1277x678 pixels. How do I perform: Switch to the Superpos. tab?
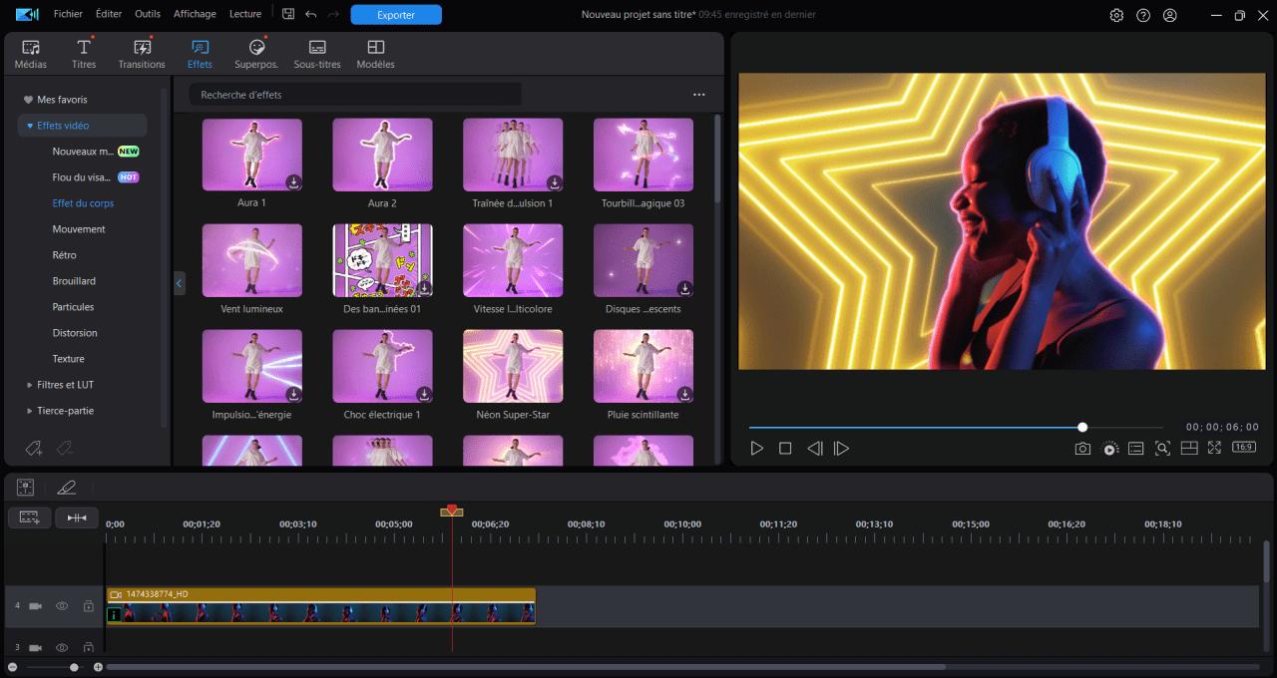click(x=256, y=54)
